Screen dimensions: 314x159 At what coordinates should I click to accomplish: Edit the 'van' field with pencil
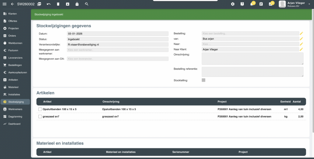[301, 39]
